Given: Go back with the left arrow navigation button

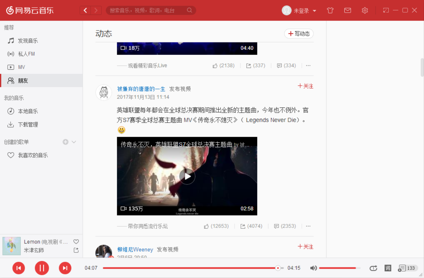Looking at the screenshot, I should click(85, 10).
